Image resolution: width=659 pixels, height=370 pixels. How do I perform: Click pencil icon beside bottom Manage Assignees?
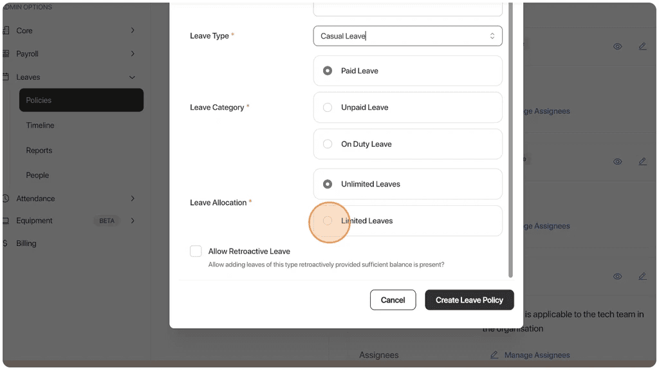click(x=494, y=355)
